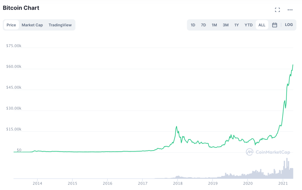Click the 2018 price peak on chart

(x=176, y=127)
